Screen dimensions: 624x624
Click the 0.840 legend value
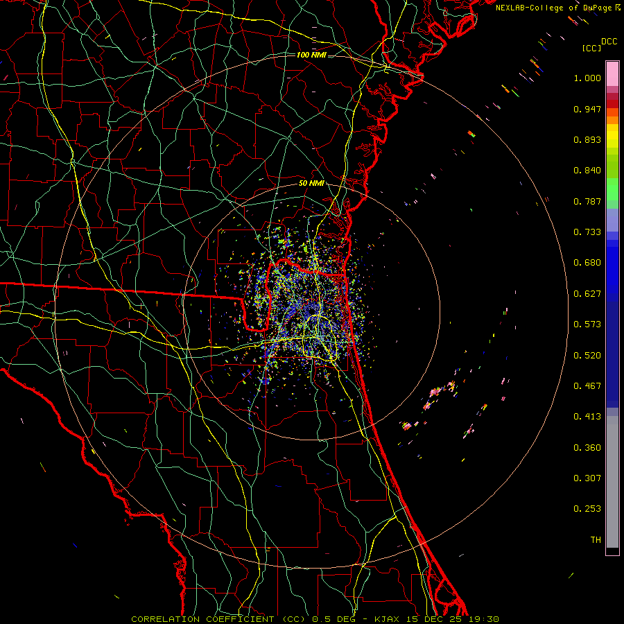(x=587, y=171)
